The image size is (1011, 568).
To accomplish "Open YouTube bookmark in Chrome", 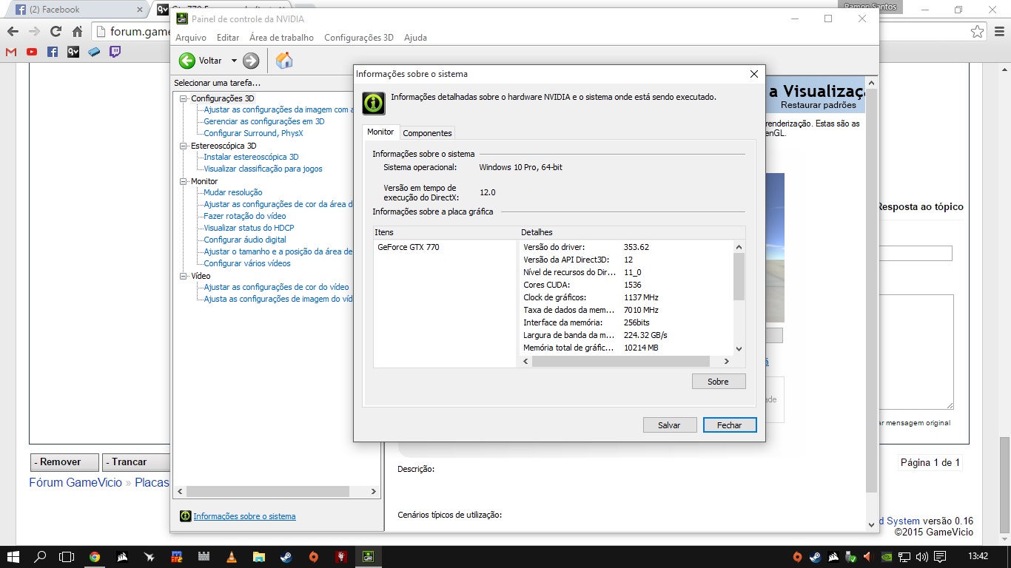I will (32, 52).
